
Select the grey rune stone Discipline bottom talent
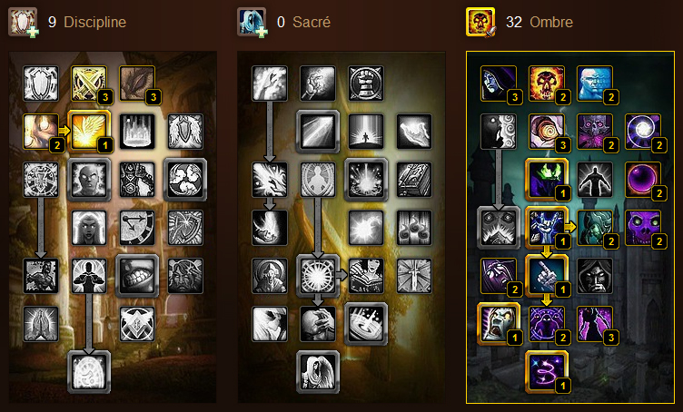(x=89, y=372)
